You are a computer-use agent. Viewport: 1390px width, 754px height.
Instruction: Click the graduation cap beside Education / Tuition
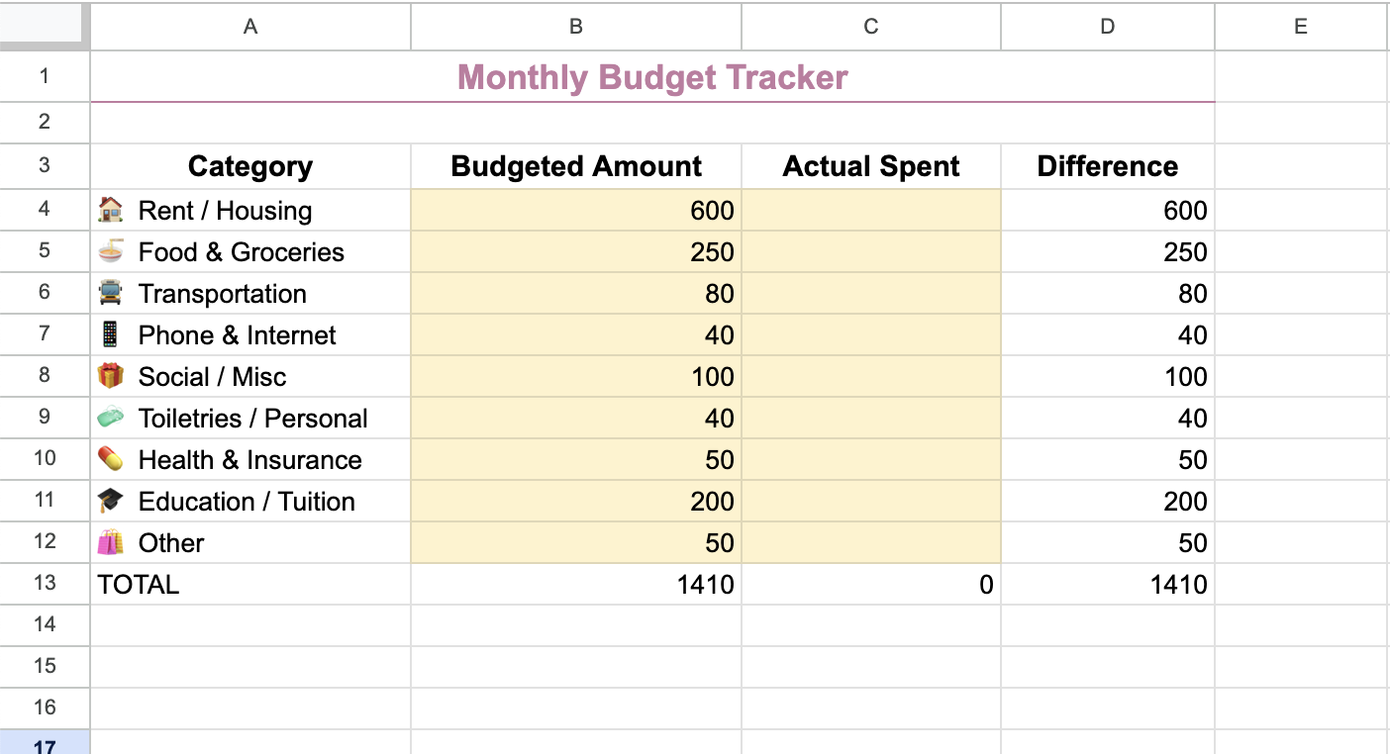112,501
